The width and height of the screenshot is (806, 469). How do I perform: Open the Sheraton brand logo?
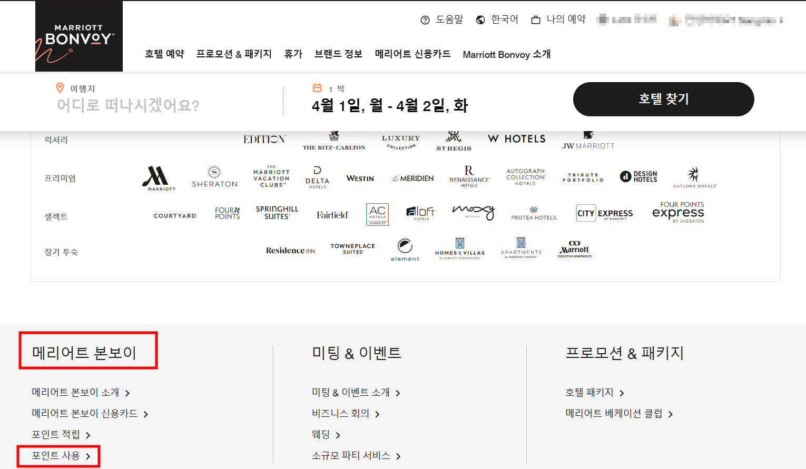click(x=214, y=177)
